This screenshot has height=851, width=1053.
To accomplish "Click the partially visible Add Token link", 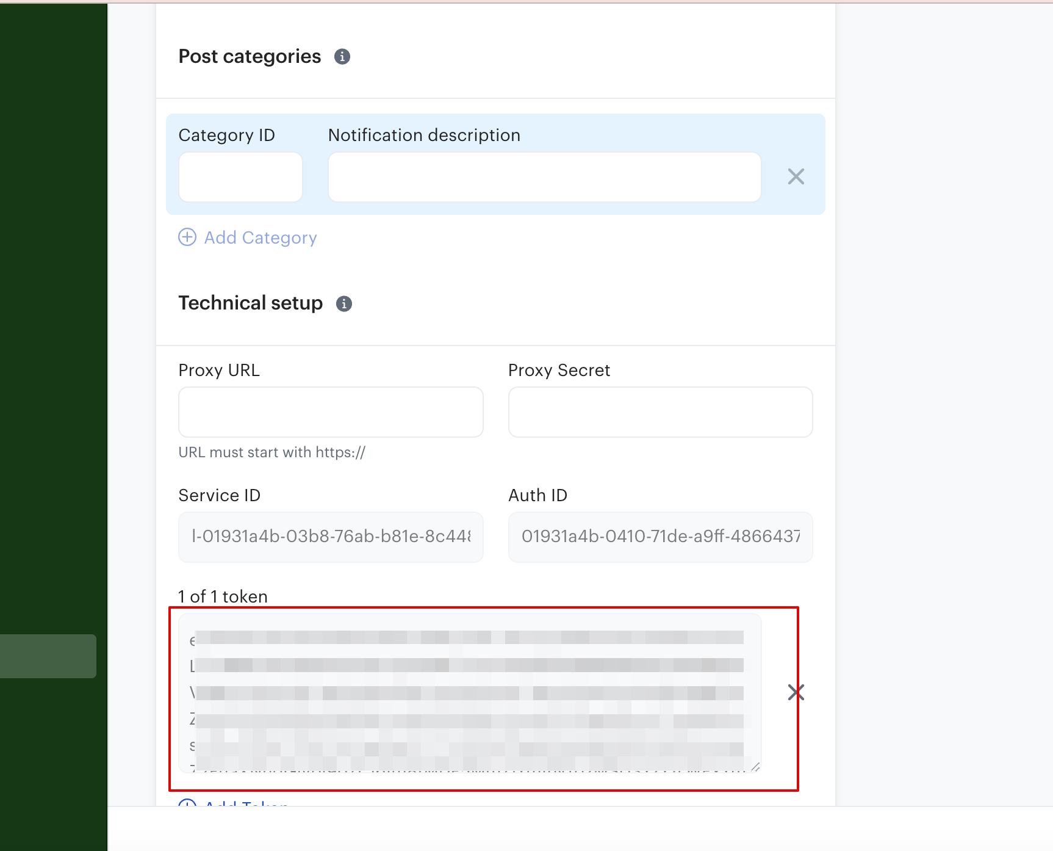I will 246,803.
